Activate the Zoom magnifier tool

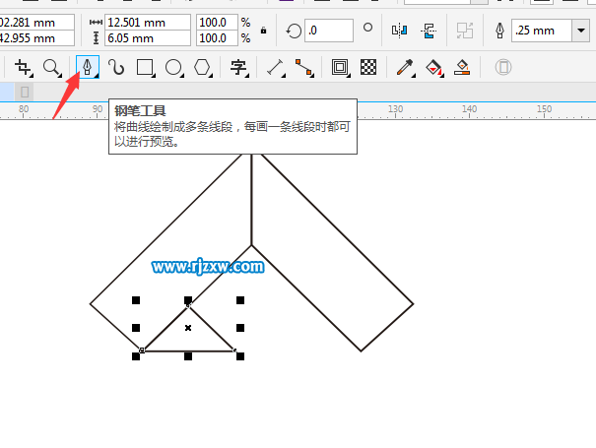click(51, 67)
